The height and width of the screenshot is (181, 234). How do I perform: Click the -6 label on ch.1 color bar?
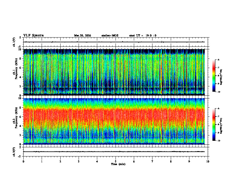(218, 60)
